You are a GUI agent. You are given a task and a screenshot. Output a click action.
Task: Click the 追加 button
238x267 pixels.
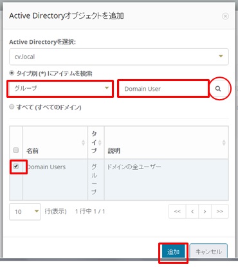point(173,252)
